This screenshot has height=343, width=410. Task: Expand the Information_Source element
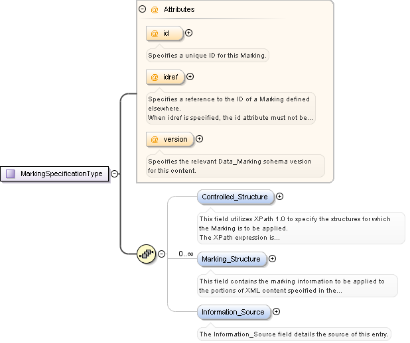(276, 312)
